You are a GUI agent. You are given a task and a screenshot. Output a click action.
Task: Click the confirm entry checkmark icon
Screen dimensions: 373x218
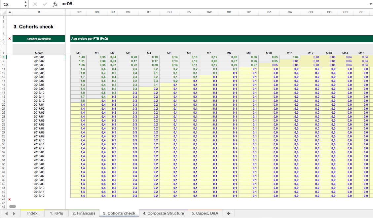[x=45, y=4]
